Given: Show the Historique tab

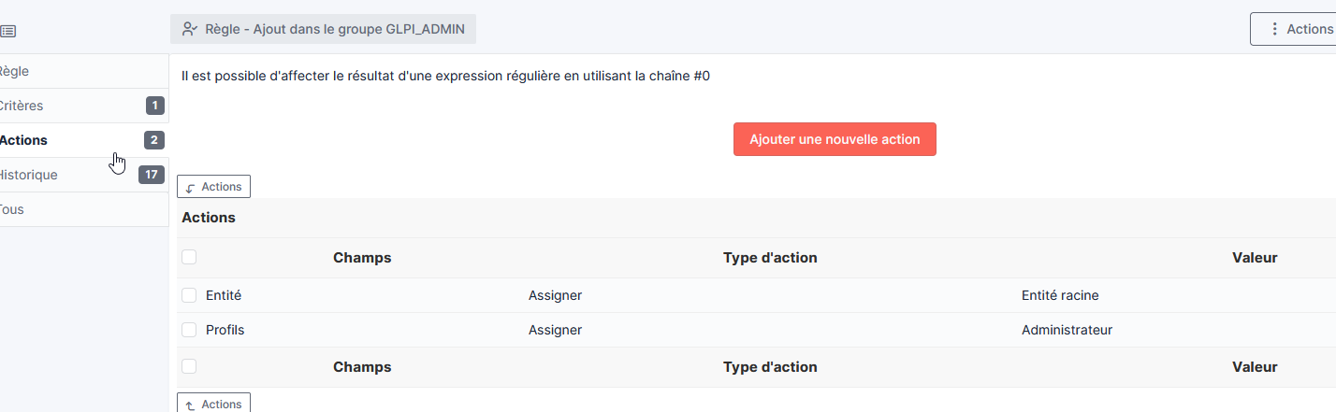Looking at the screenshot, I should (30, 175).
